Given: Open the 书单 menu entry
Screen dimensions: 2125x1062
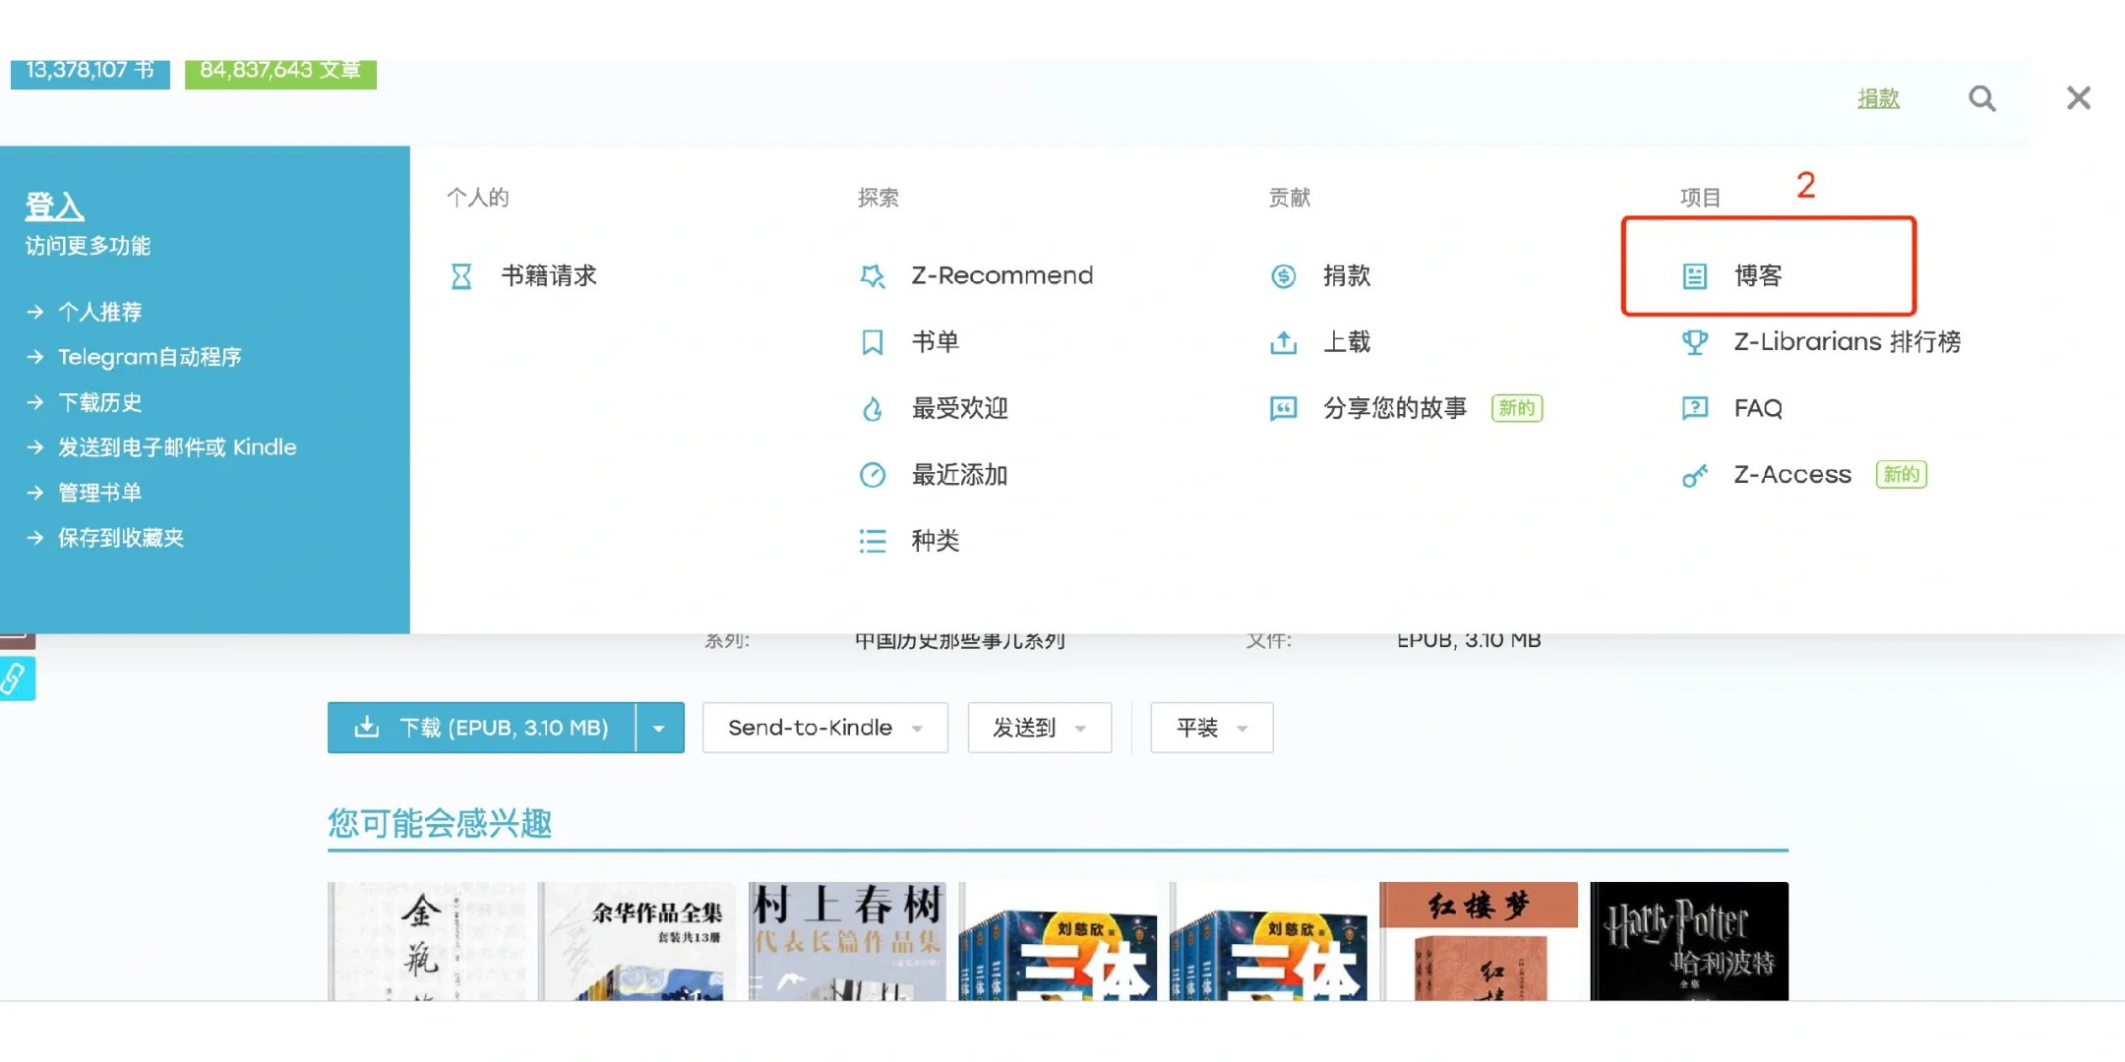Looking at the screenshot, I should [x=935, y=342].
